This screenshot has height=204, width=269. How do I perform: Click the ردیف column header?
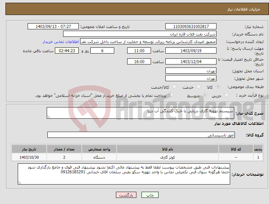258,149
